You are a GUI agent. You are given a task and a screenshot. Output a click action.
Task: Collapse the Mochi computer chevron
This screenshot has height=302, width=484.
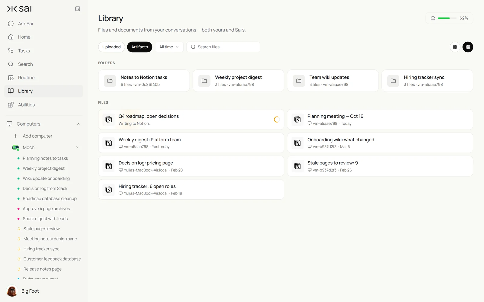coord(78,147)
